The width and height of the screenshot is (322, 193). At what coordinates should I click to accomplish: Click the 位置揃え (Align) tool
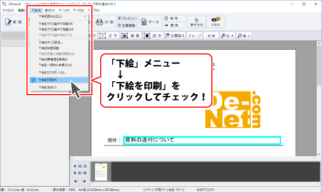(175, 36)
